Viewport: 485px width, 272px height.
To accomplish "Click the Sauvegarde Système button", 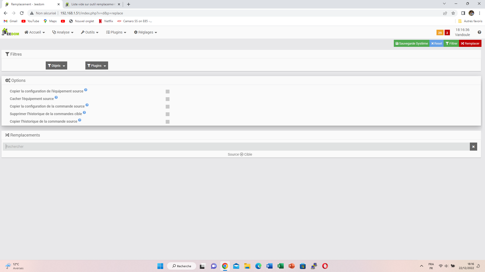I will coord(411,44).
